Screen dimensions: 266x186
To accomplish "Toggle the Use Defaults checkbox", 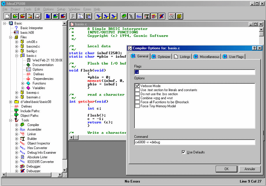I will click(x=184, y=152).
